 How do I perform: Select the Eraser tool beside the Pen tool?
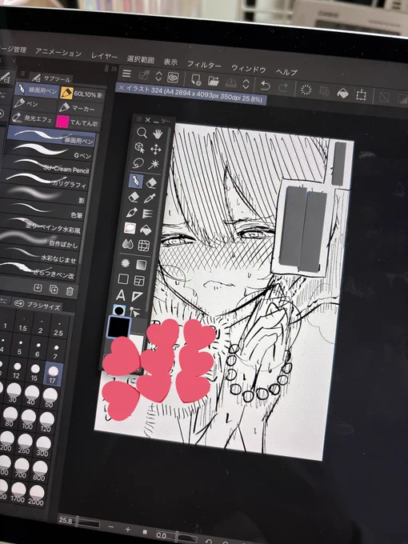click(152, 182)
